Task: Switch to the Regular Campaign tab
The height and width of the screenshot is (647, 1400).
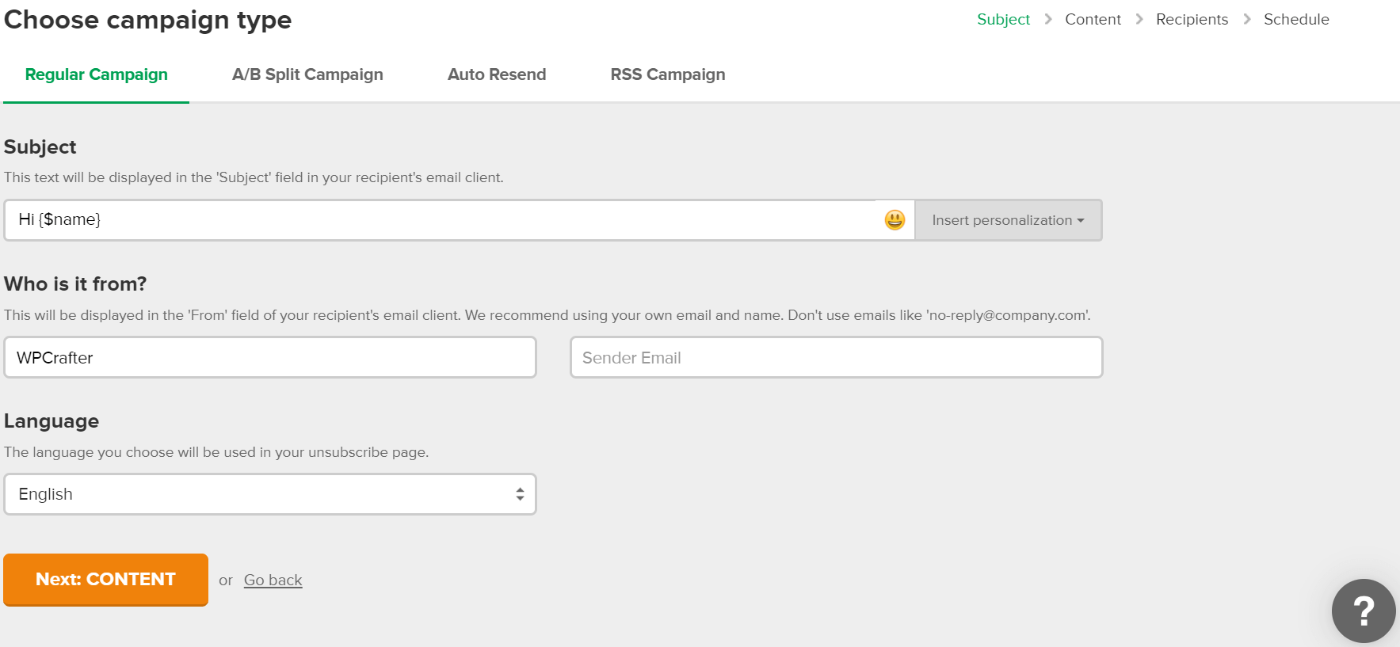Action: point(97,74)
